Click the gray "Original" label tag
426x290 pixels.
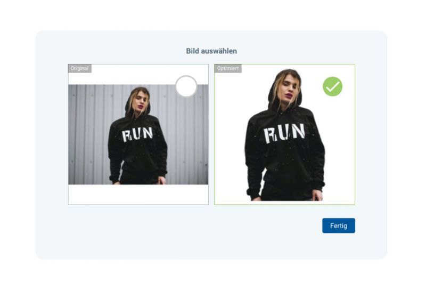[79, 68]
